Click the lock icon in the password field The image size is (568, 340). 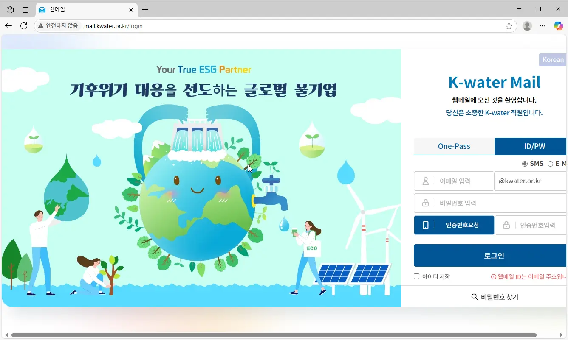[425, 203]
